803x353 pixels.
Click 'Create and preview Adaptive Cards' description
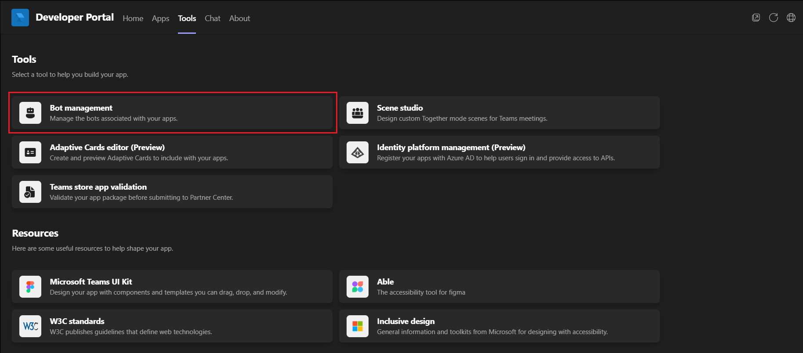(139, 158)
